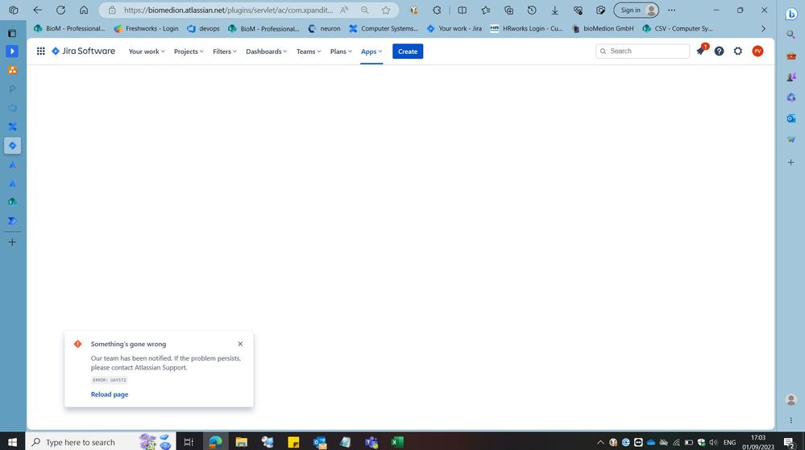Image resolution: width=805 pixels, height=450 pixels.
Task: Open Windows Start menu
Action: coord(12,442)
